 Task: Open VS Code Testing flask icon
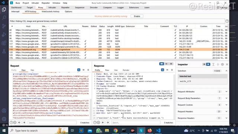pos(4,51)
